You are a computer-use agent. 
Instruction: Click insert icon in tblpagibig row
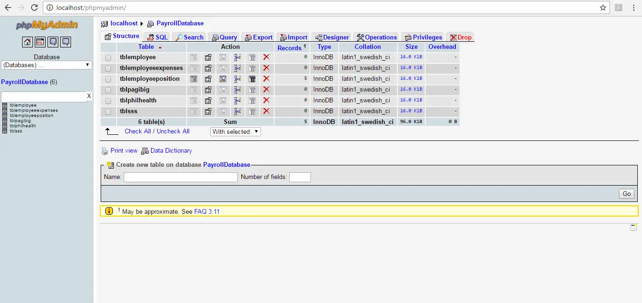(238, 90)
